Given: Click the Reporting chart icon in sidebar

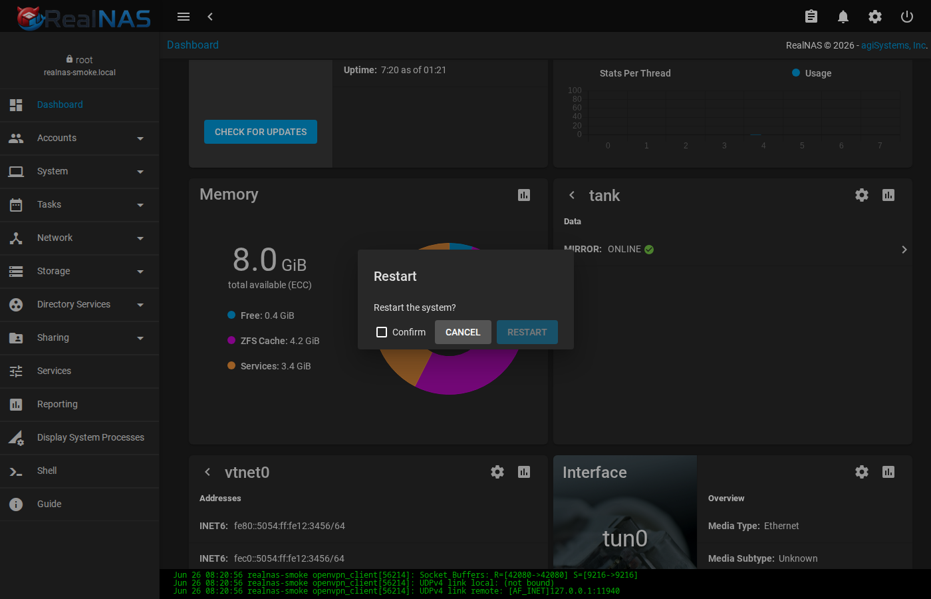Looking at the screenshot, I should 16,405.
